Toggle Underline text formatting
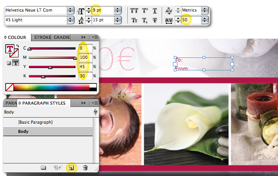Image resolution: width=278 pixels, height=176 pixels. tap(155, 11)
